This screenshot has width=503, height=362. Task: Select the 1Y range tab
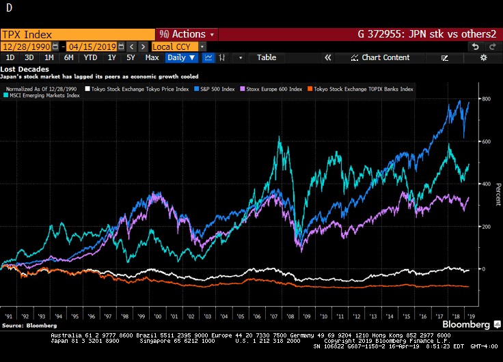(111, 57)
